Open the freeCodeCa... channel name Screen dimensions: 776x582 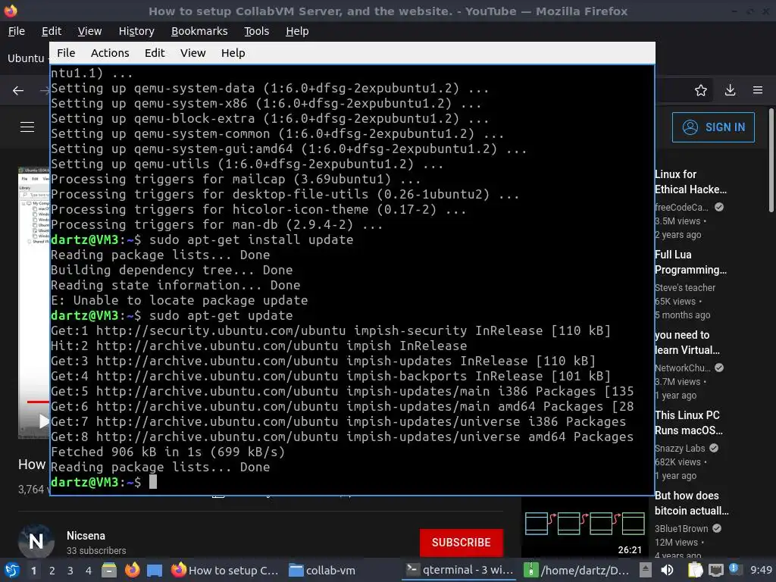point(681,208)
